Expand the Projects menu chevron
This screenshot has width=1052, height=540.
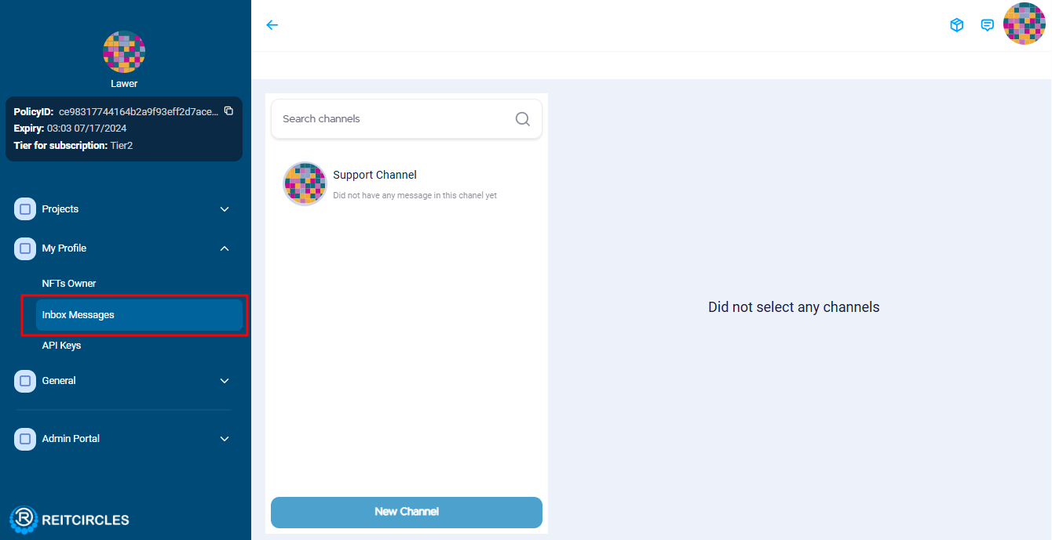point(225,209)
